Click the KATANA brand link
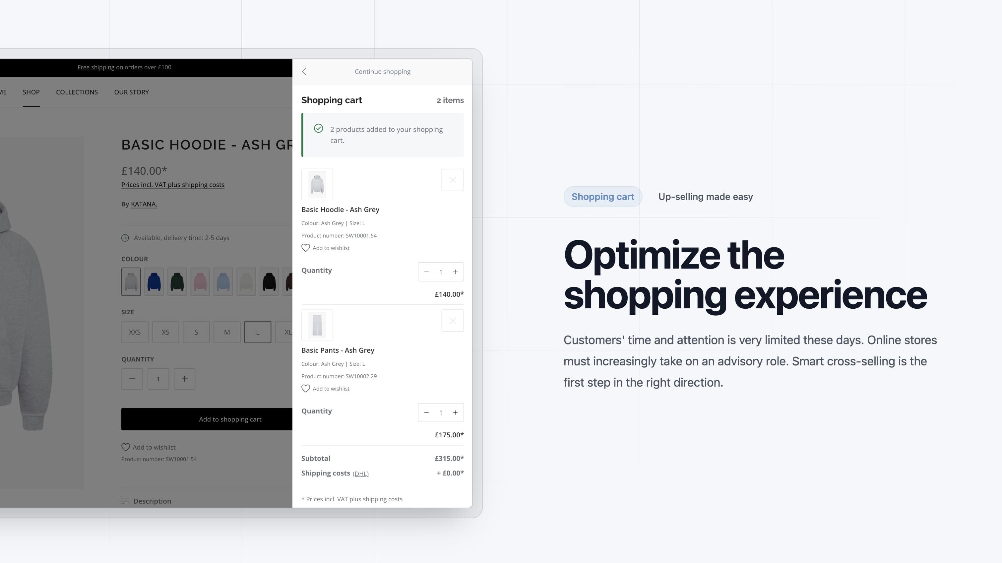The width and height of the screenshot is (1002, 563). [143, 204]
